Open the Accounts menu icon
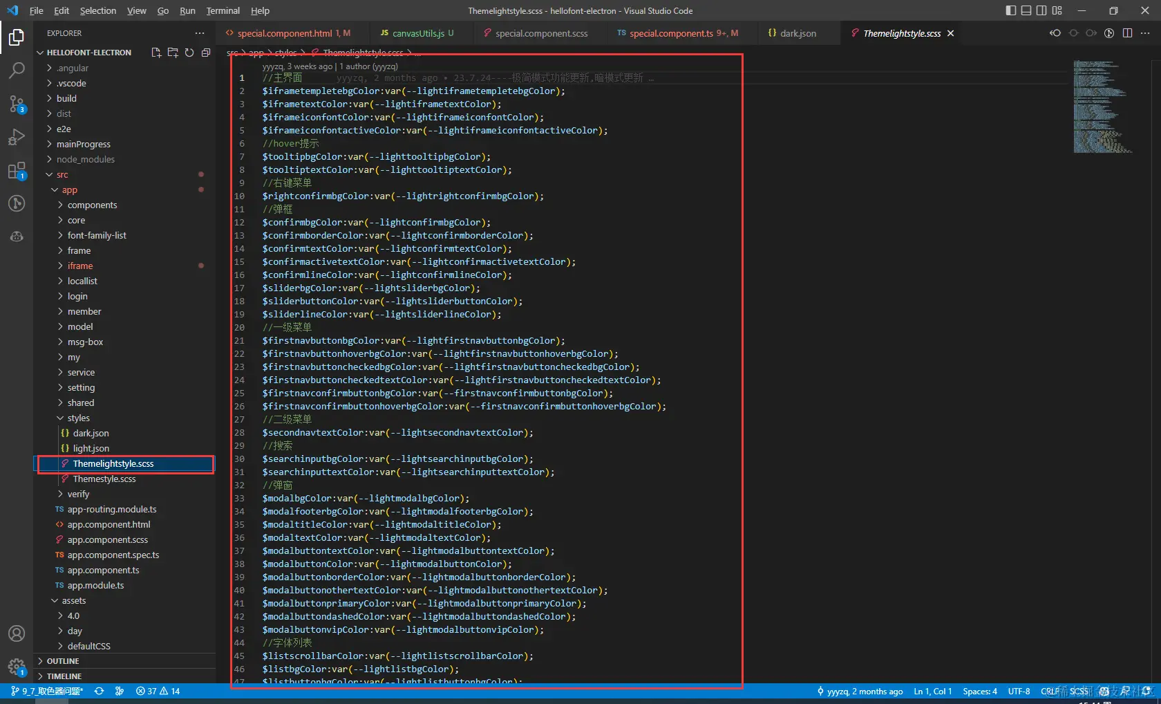The width and height of the screenshot is (1161, 704). point(17,633)
